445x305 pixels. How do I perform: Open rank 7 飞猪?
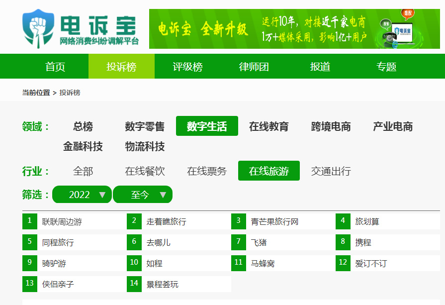283,242
